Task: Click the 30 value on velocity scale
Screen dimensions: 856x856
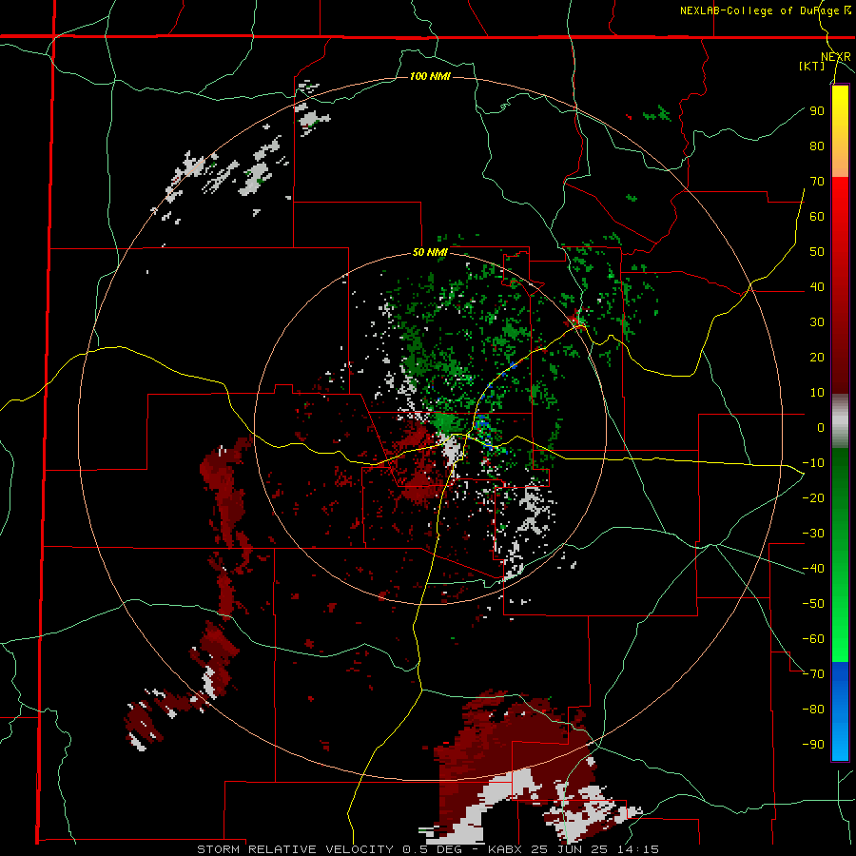Action: point(817,322)
